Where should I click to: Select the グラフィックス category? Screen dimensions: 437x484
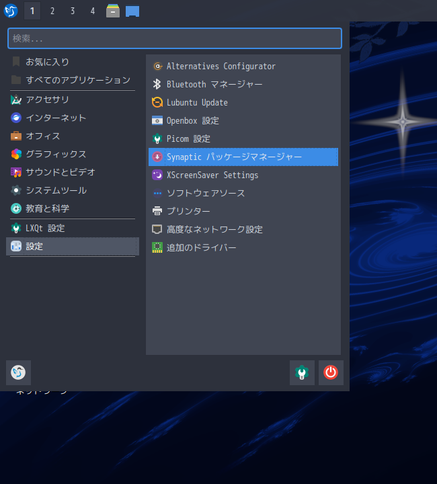coord(73,154)
